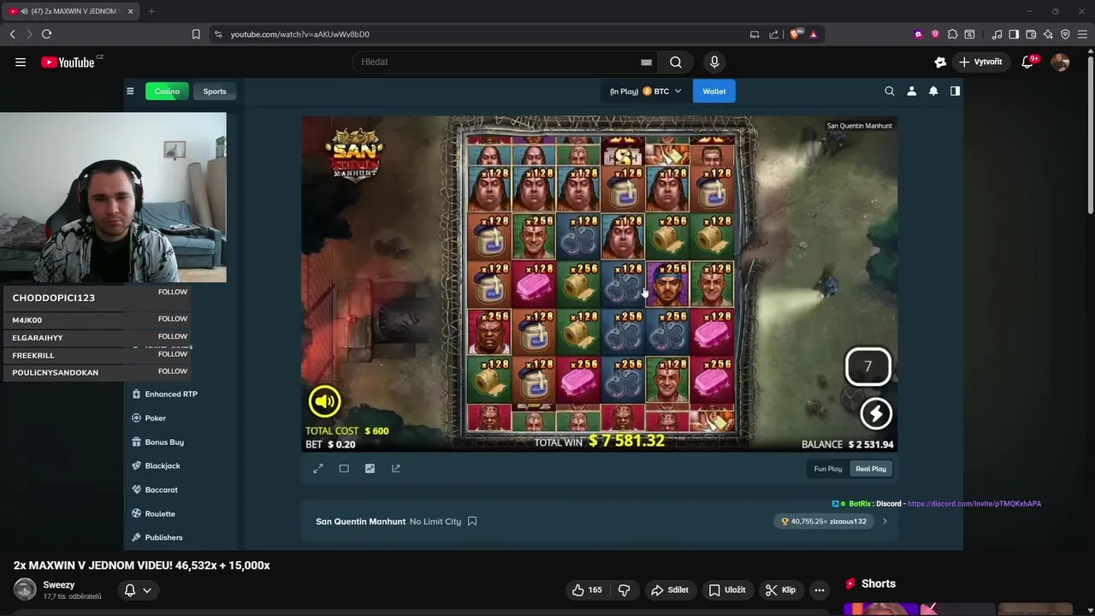This screenshot has width=1095, height=616.
Task: Open the media playlist music note icon
Action: click(997, 34)
